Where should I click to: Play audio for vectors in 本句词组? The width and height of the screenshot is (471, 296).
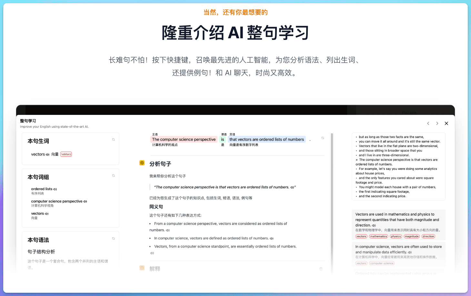point(47,214)
